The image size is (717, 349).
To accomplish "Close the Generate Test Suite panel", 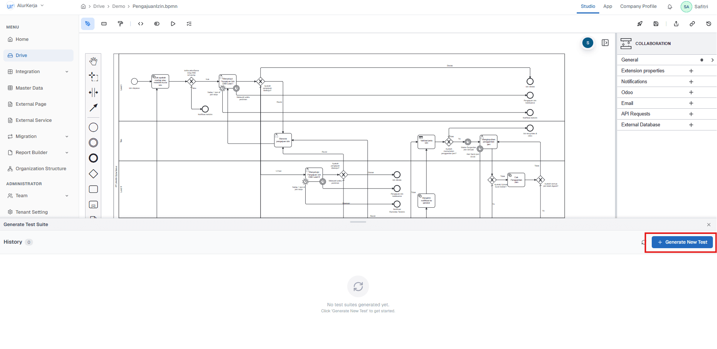I will tap(708, 225).
